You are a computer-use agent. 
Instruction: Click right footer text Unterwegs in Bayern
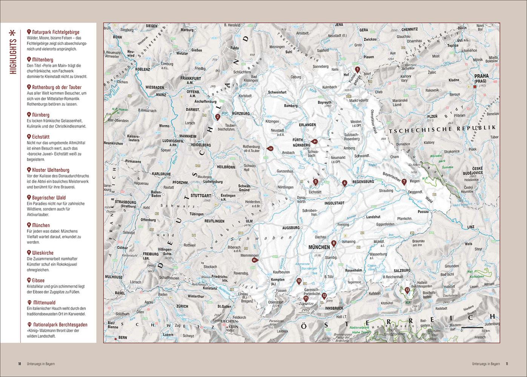tap(486, 364)
